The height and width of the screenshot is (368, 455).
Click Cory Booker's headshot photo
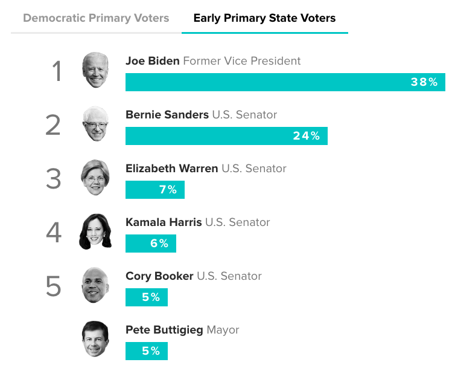tap(95, 285)
